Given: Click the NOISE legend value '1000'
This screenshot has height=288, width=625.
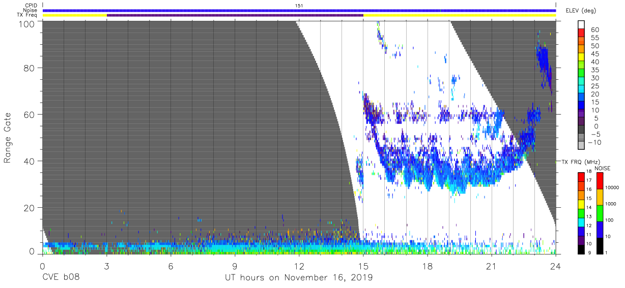Looking at the screenshot, I should 611,204.
